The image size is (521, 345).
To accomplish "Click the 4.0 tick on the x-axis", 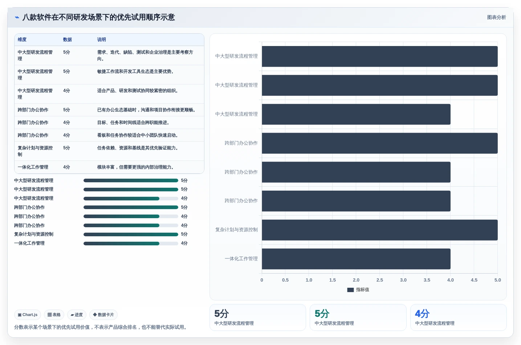I will click(451, 280).
